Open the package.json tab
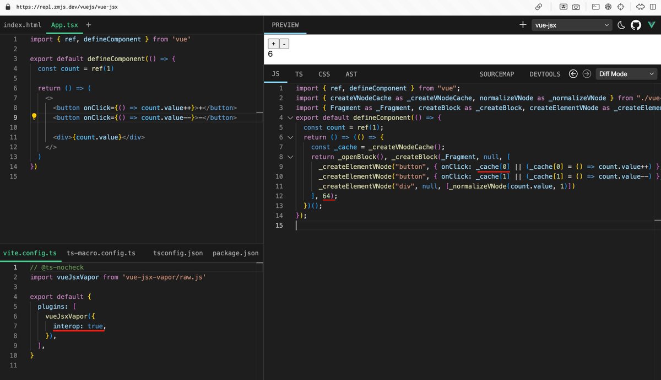Screen dimensions: 661x380 click(236, 253)
